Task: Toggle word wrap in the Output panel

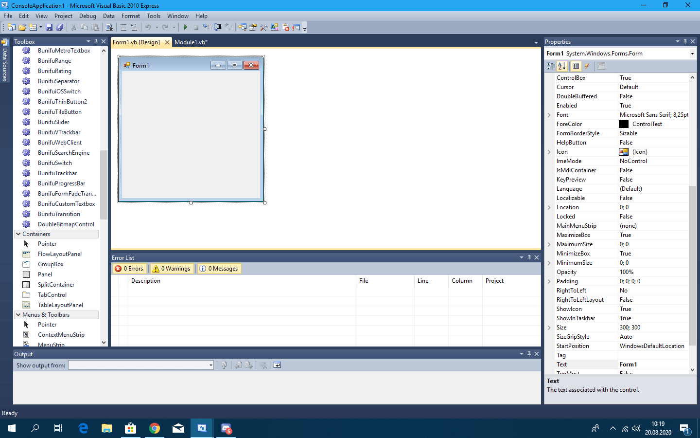Action: [277, 365]
